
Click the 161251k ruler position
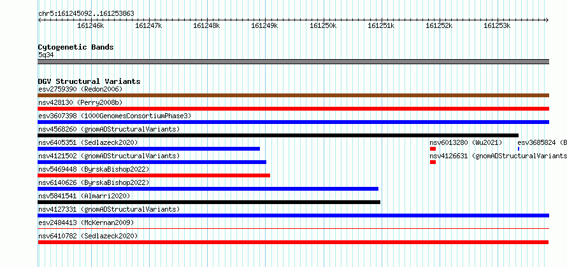(x=381, y=26)
